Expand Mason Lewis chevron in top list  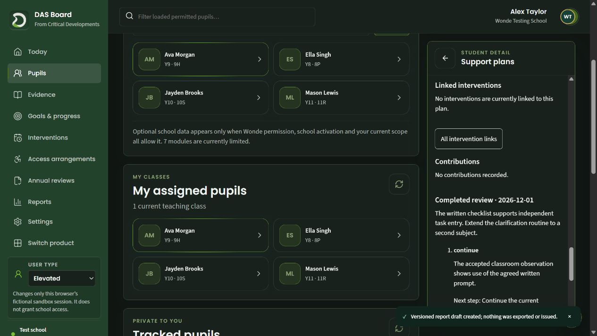point(399,98)
